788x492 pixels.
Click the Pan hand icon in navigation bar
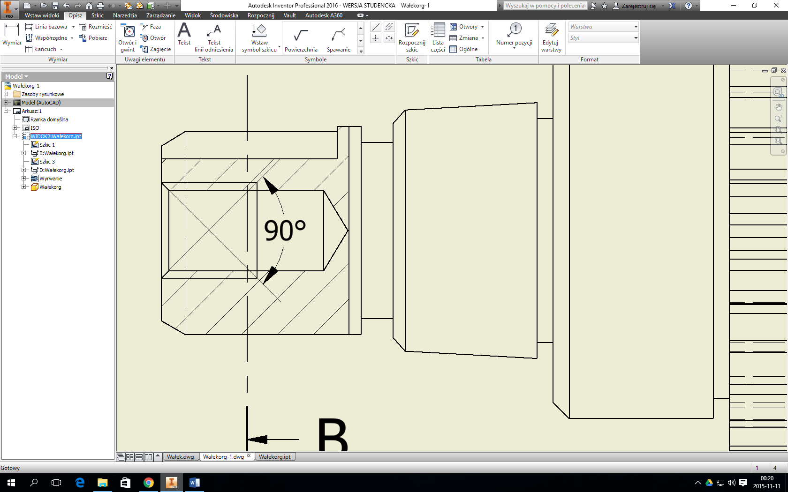click(x=779, y=107)
